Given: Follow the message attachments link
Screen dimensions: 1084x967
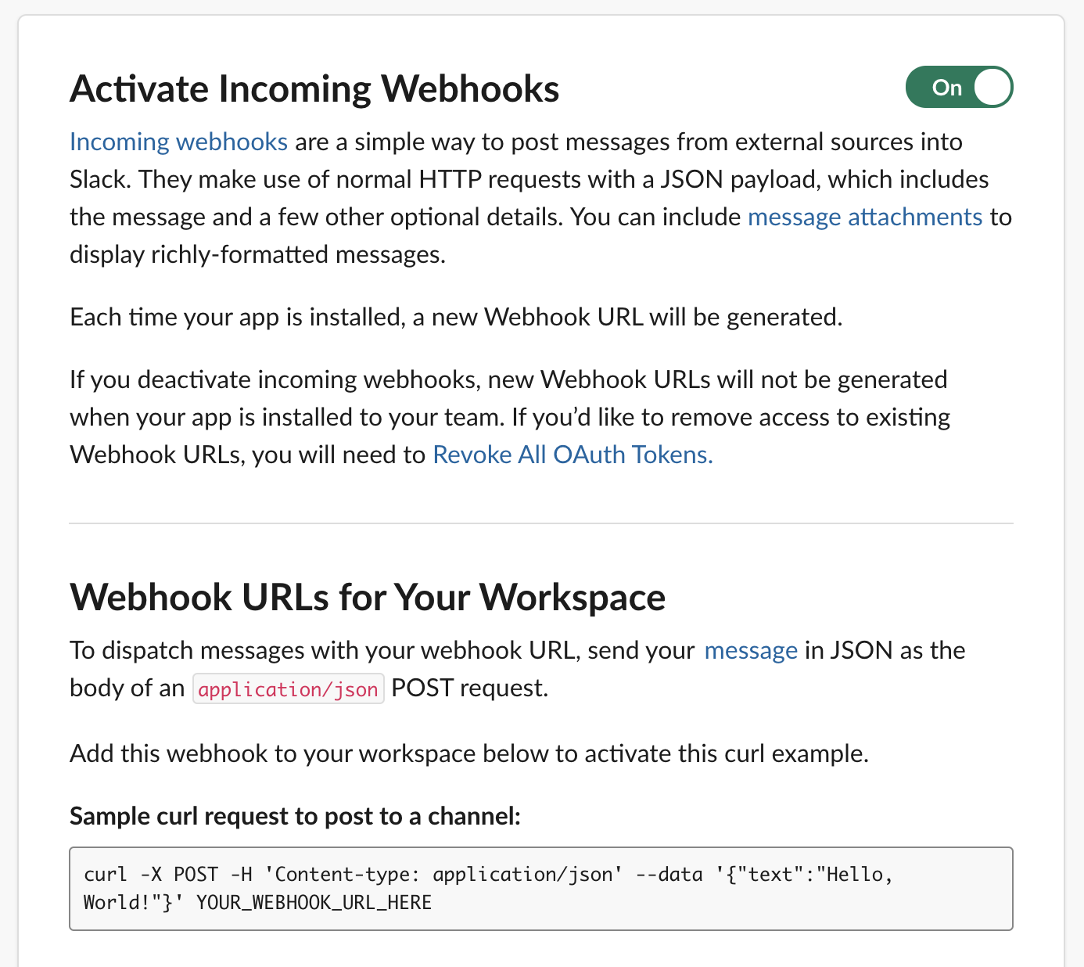Looking at the screenshot, I should point(865,217).
